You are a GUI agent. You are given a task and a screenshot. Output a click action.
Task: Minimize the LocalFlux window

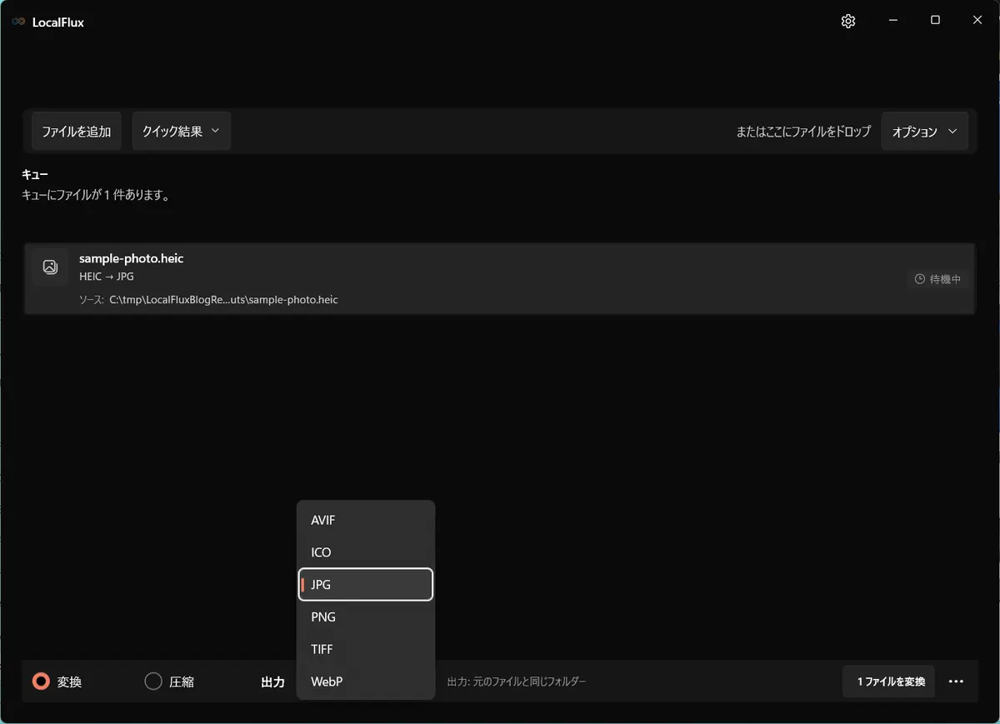point(892,21)
